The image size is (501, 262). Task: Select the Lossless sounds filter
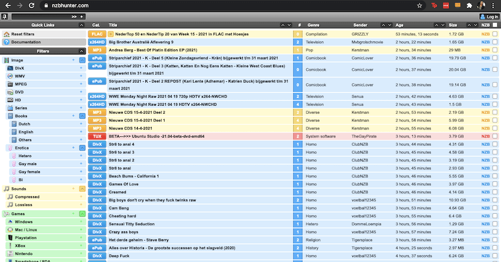pyautogui.click(x=25, y=204)
